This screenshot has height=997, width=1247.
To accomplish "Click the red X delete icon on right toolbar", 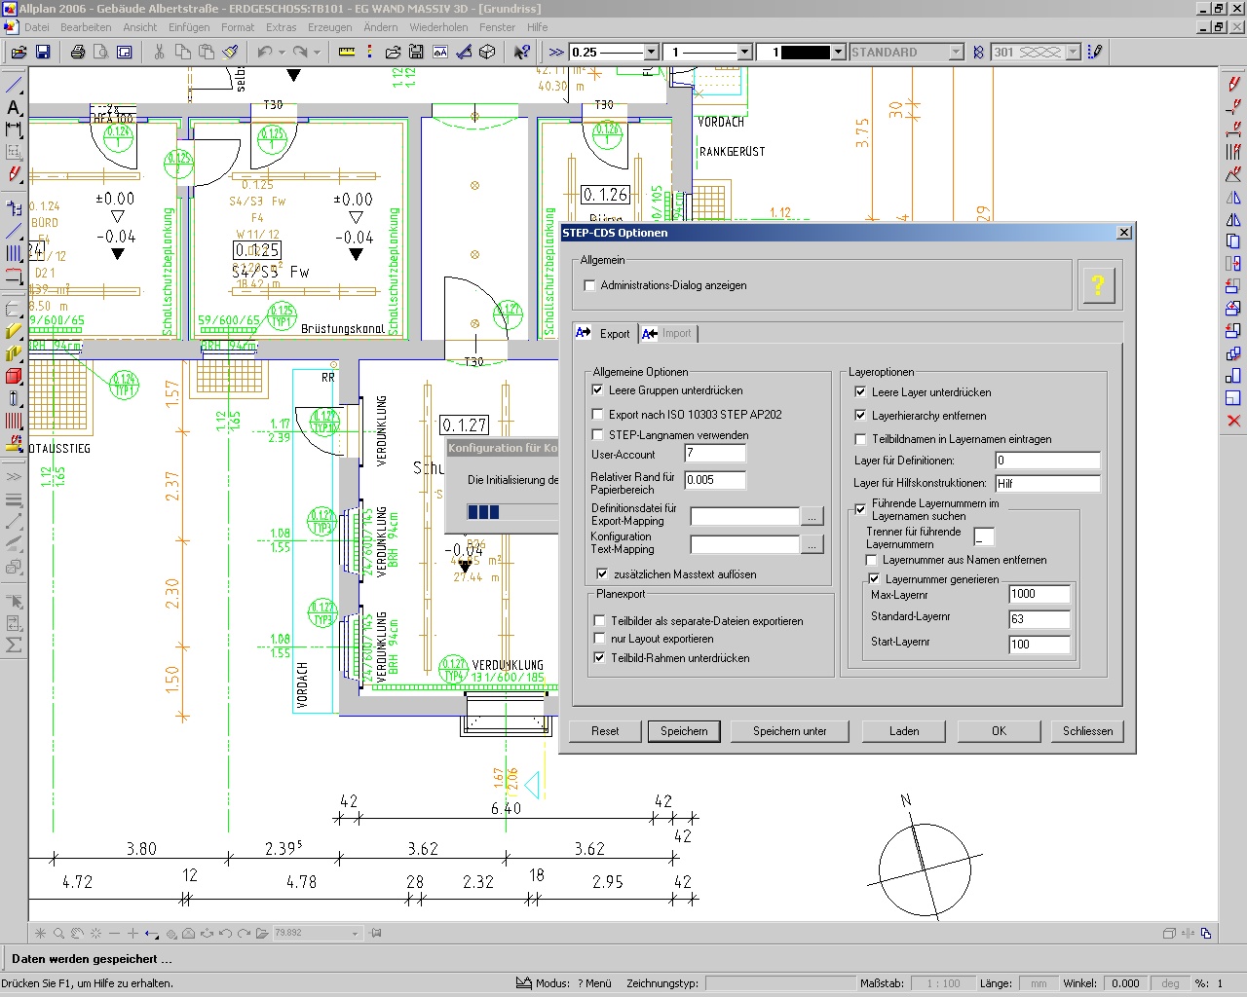I will (x=1233, y=421).
